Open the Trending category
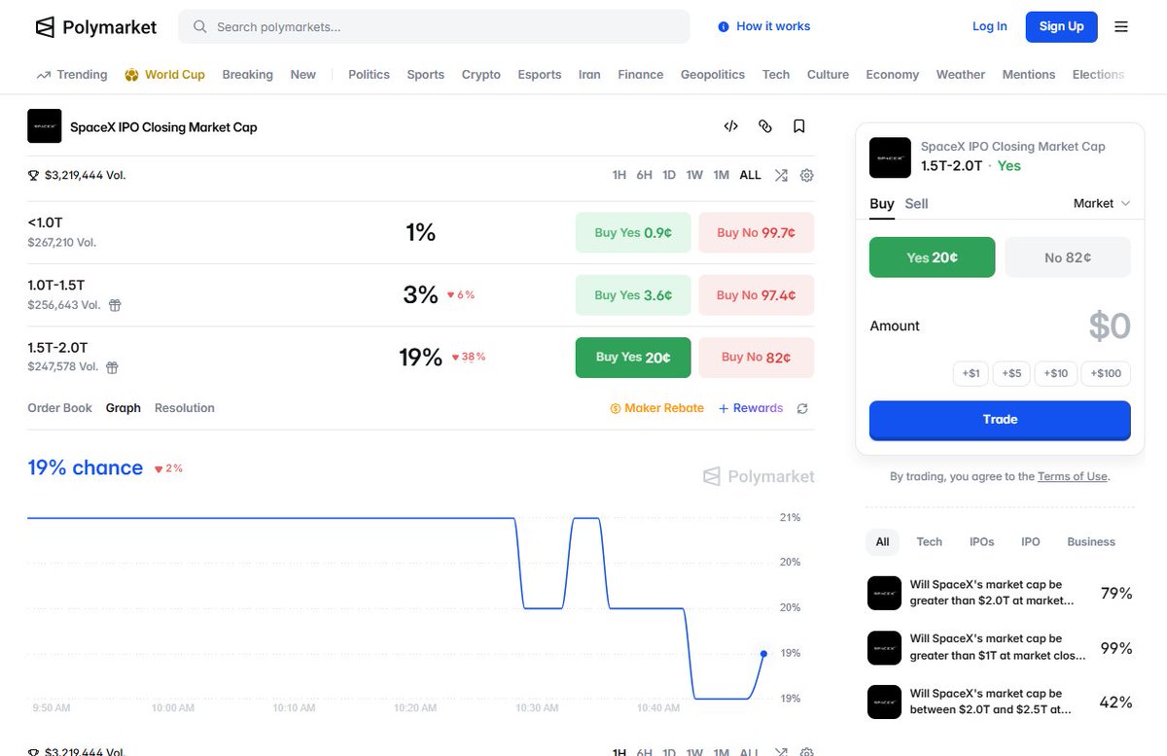The image size is (1167, 756). tap(72, 75)
